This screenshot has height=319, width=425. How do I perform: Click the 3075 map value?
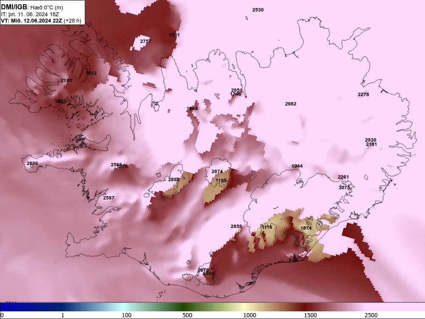pyautogui.click(x=344, y=188)
